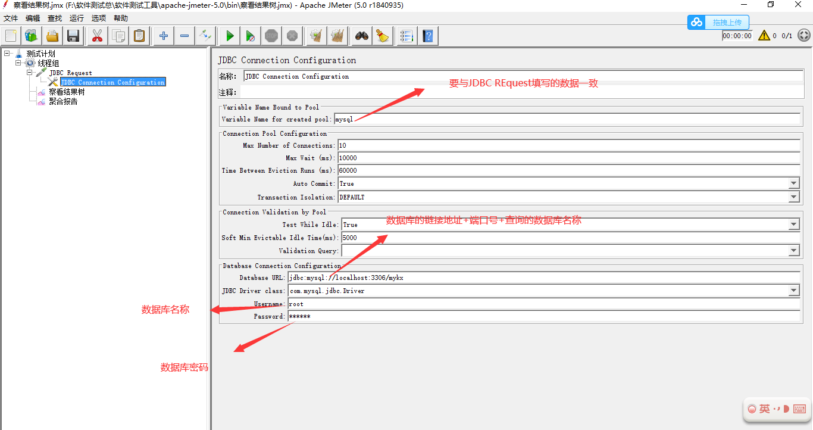Open the Templates icon
Viewport: 813px width, 430px height.
(x=32, y=36)
